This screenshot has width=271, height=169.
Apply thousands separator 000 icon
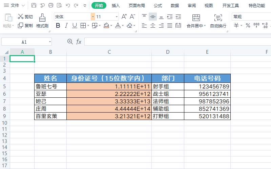tap(256, 26)
